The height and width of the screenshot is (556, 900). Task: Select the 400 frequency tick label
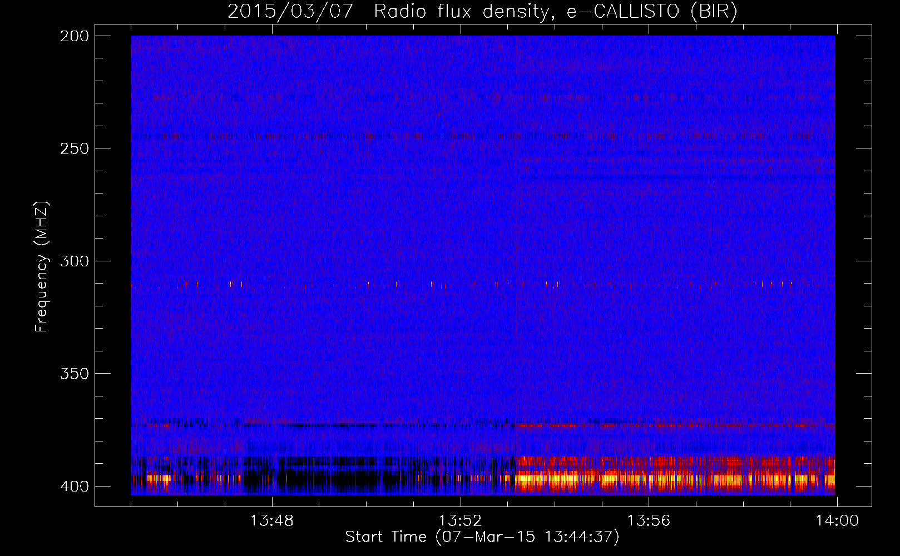pos(74,486)
